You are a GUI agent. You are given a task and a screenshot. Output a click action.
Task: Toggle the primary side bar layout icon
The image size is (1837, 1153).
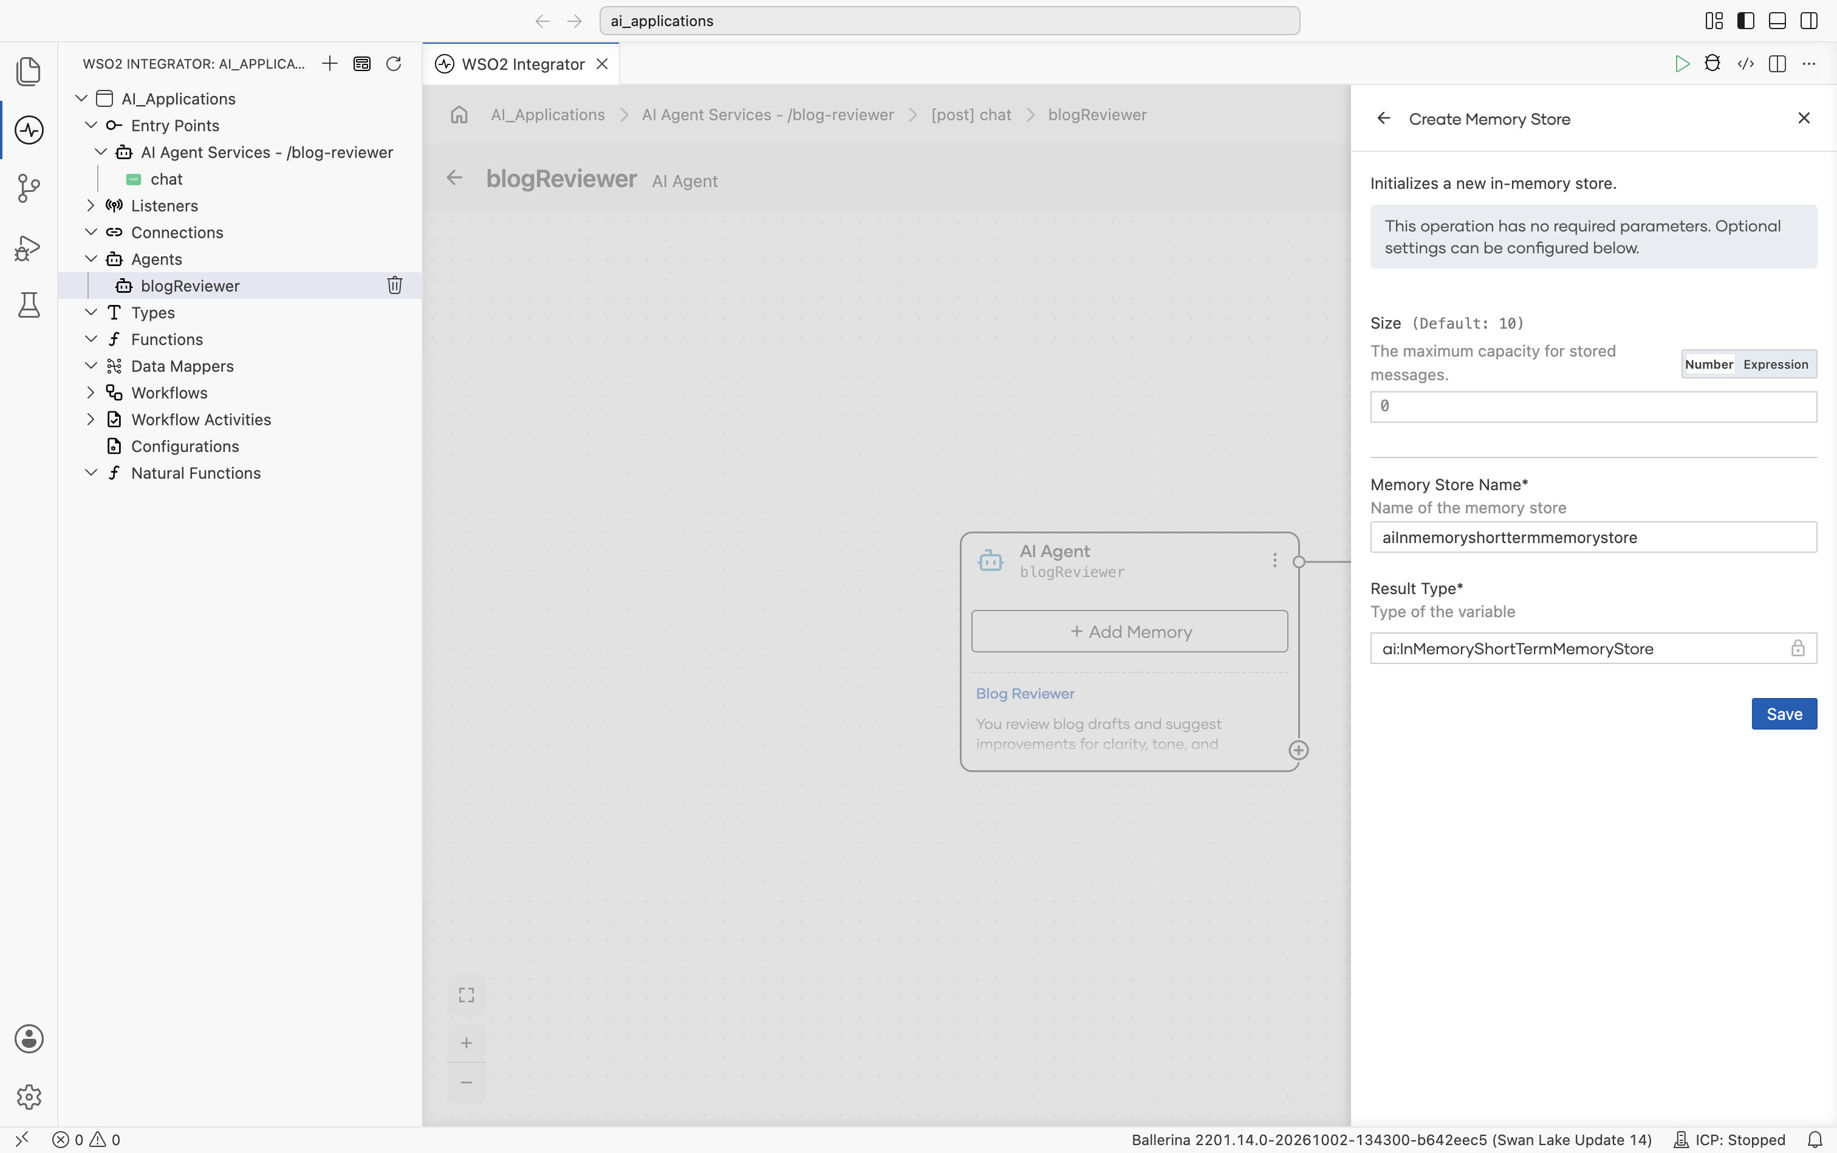point(1746,21)
